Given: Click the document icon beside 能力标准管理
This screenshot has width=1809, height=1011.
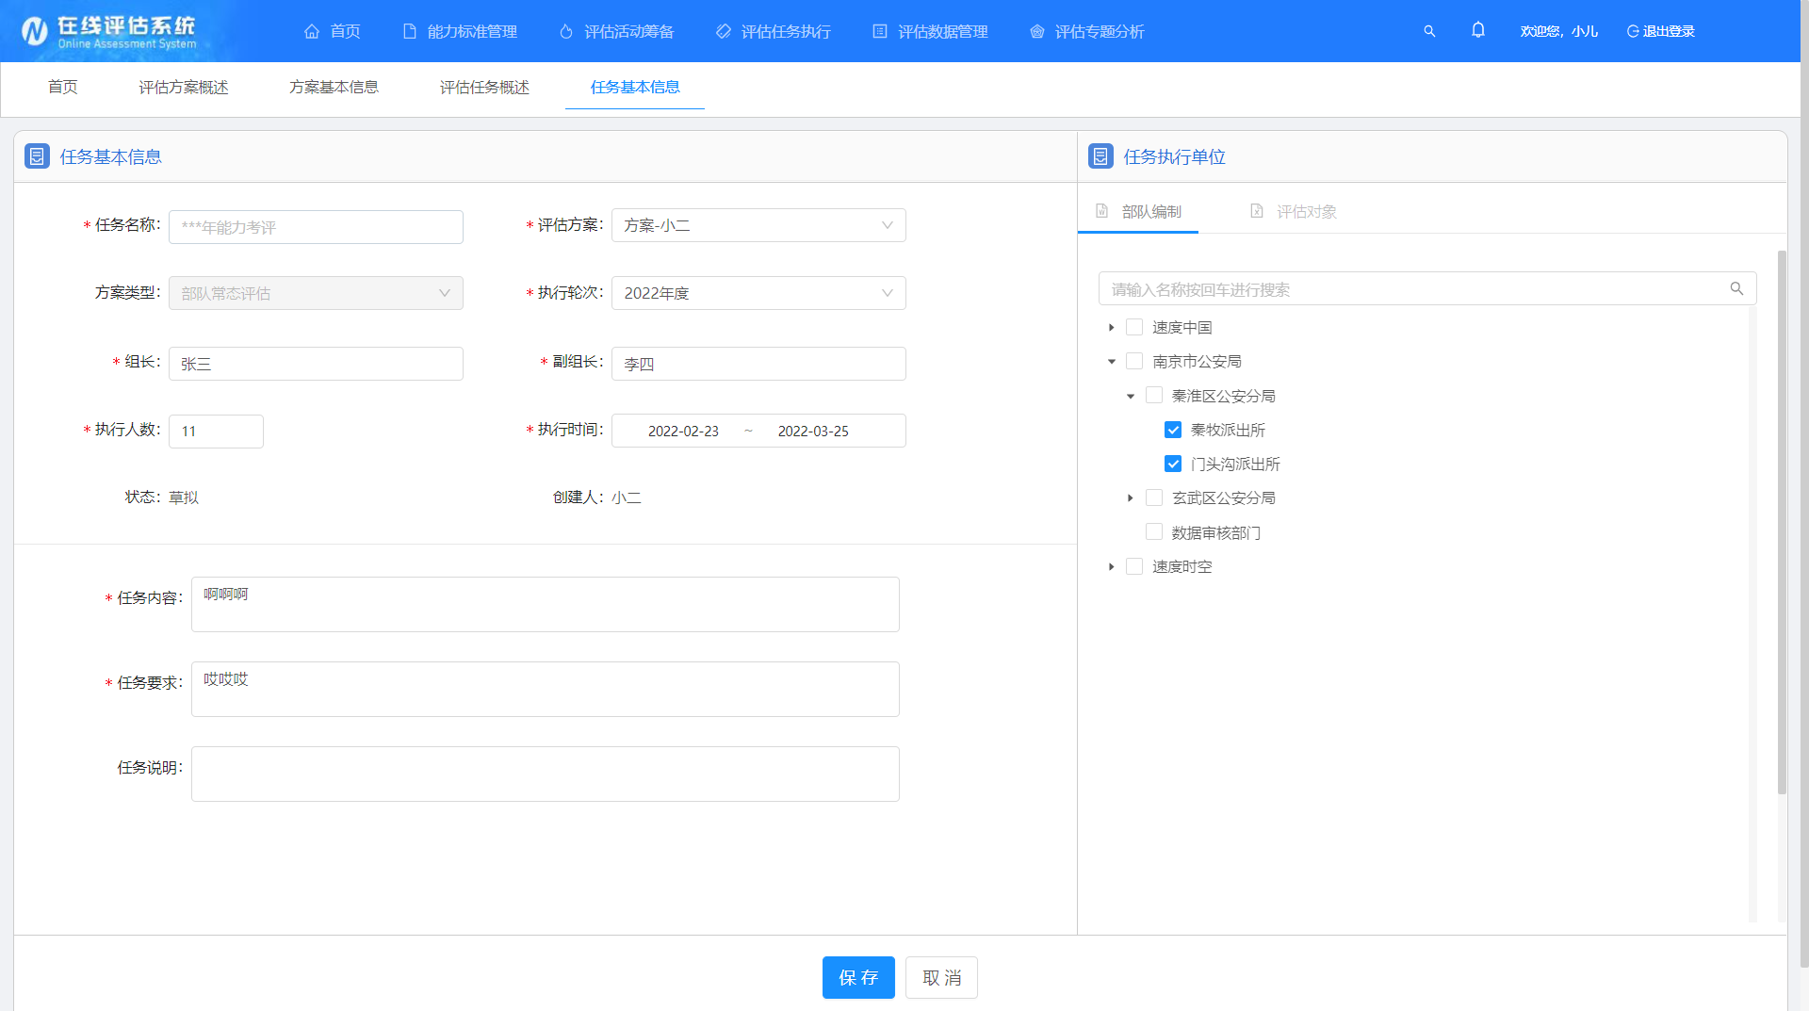Looking at the screenshot, I should point(409,31).
